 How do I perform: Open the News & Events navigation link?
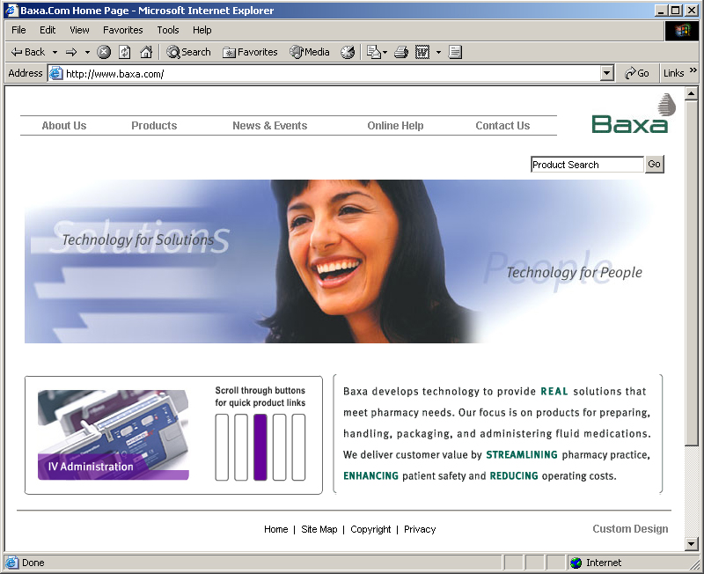click(x=270, y=126)
